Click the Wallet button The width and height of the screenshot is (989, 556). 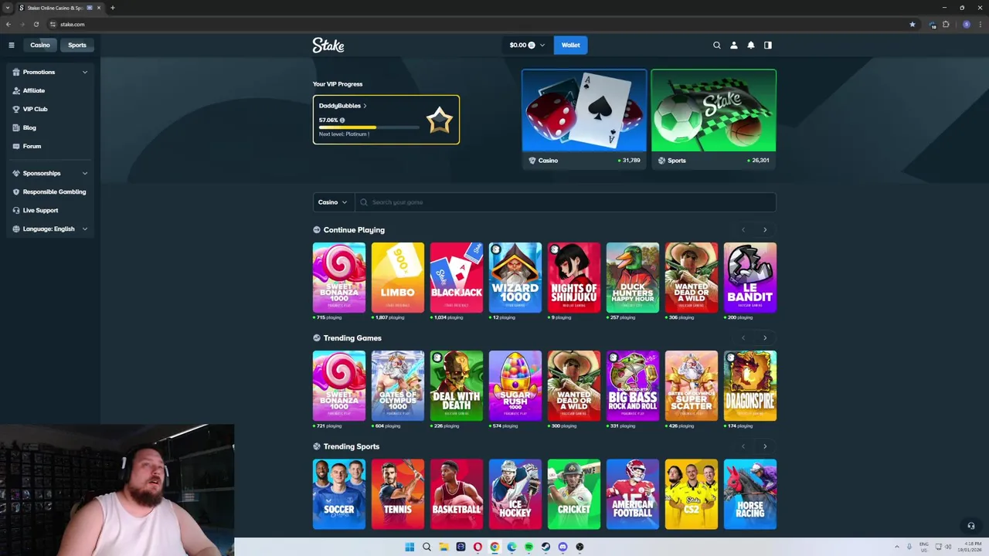click(570, 45)
